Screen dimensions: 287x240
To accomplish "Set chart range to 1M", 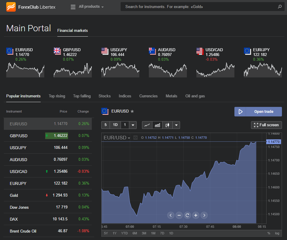I will click(153, 233).
